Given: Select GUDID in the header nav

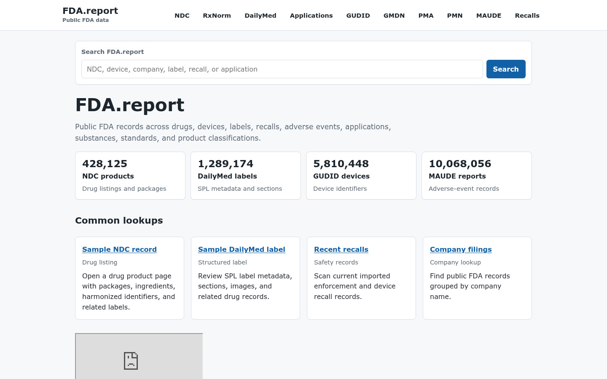Looking at the screenshot, I should [358, 16].
